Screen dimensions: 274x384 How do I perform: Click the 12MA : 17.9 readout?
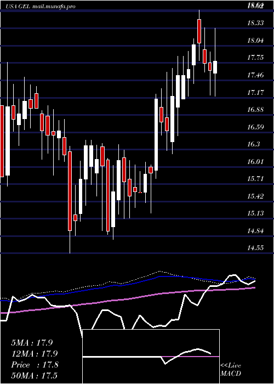coord(34,354)
